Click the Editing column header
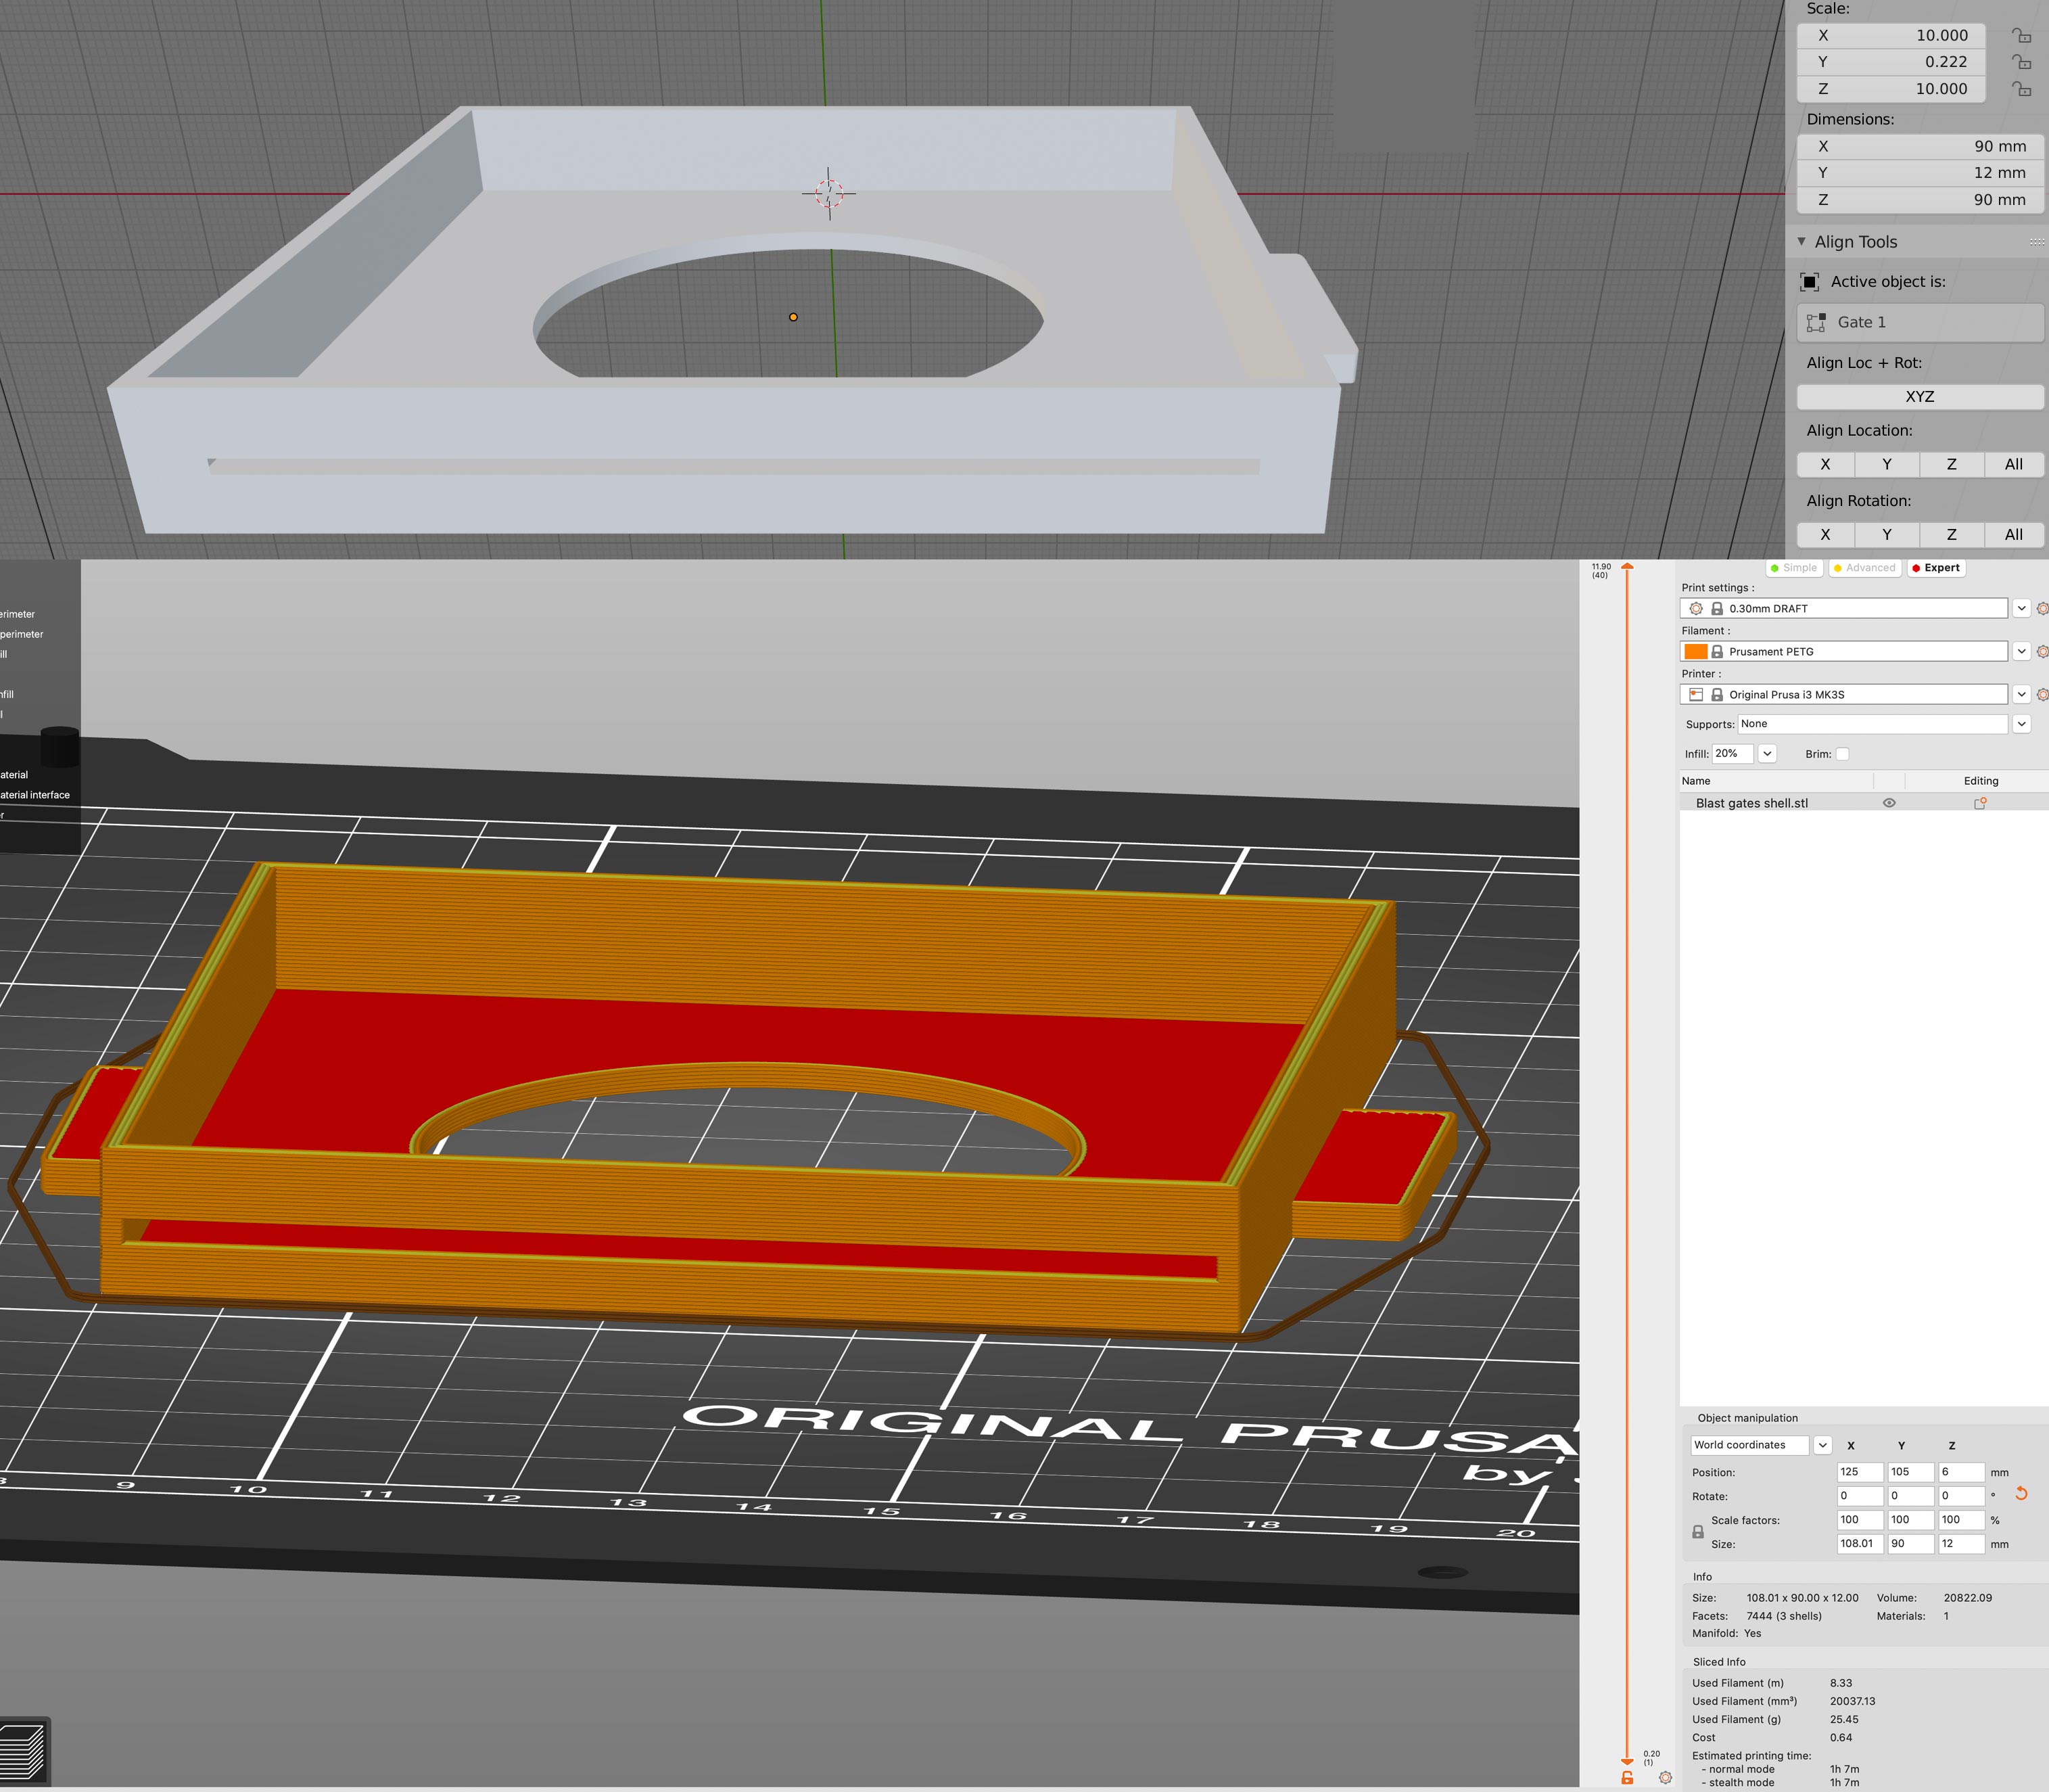Image resolution: width=2049 pixels, height=1792 pixels. (1981, 781)
